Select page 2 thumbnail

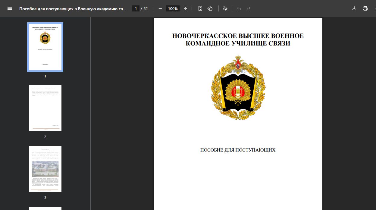coord(45,108)
